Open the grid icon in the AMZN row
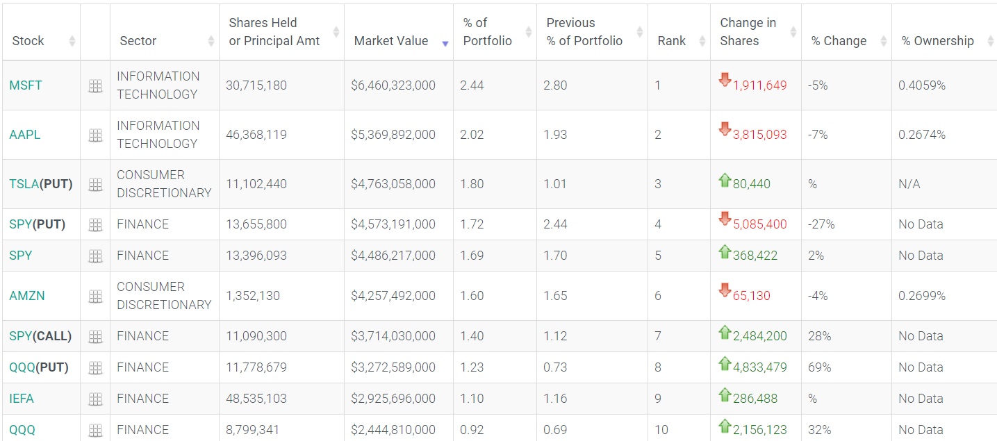Viewport: 997px width, 441px height. [95, 297]
